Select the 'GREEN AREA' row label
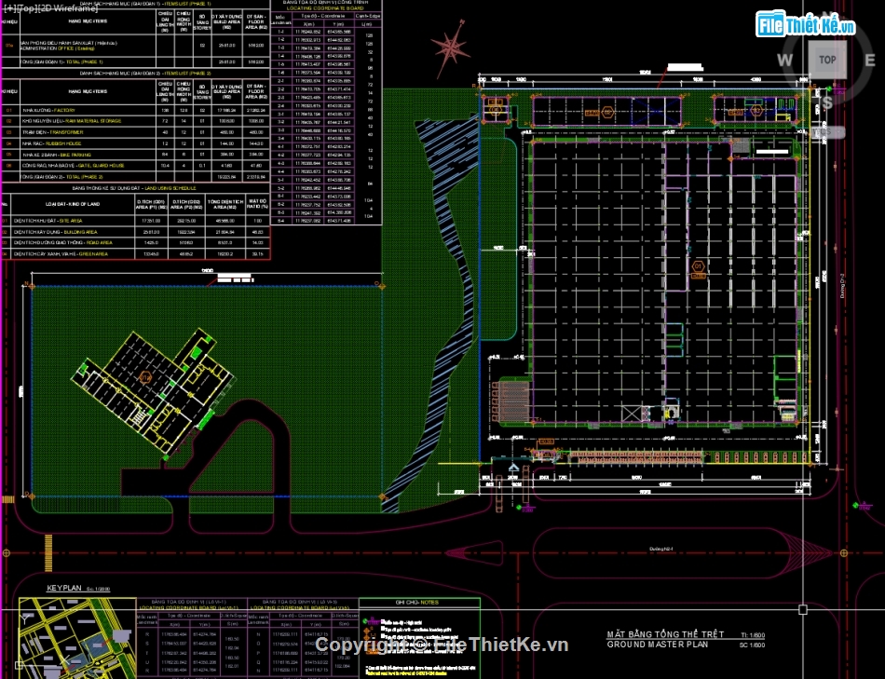Image resolution: width=885 pixels, height=679 pixels. 93,254
